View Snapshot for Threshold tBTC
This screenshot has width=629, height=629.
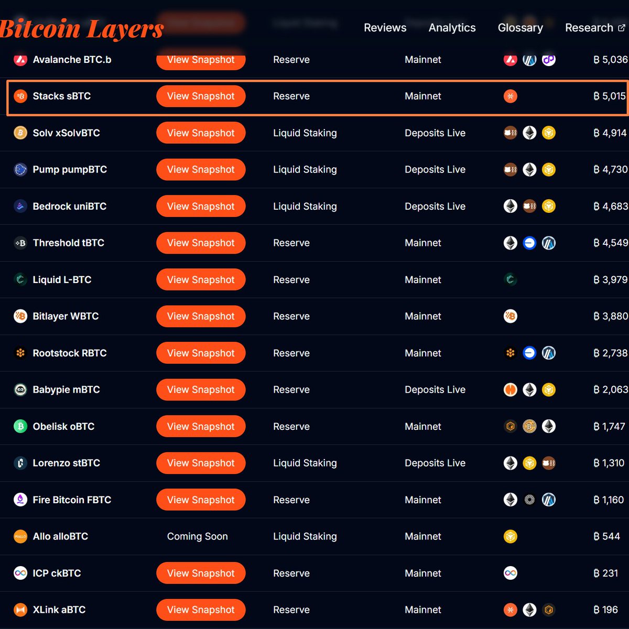click(201, 243)
